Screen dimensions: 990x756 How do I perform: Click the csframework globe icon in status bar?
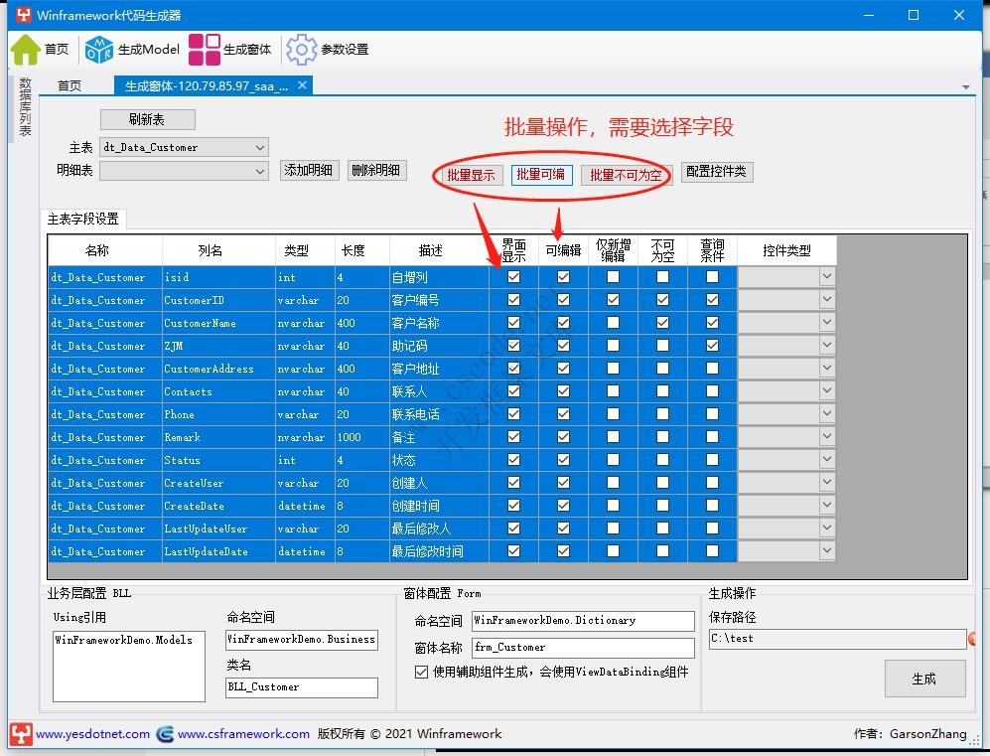[163, 735]
